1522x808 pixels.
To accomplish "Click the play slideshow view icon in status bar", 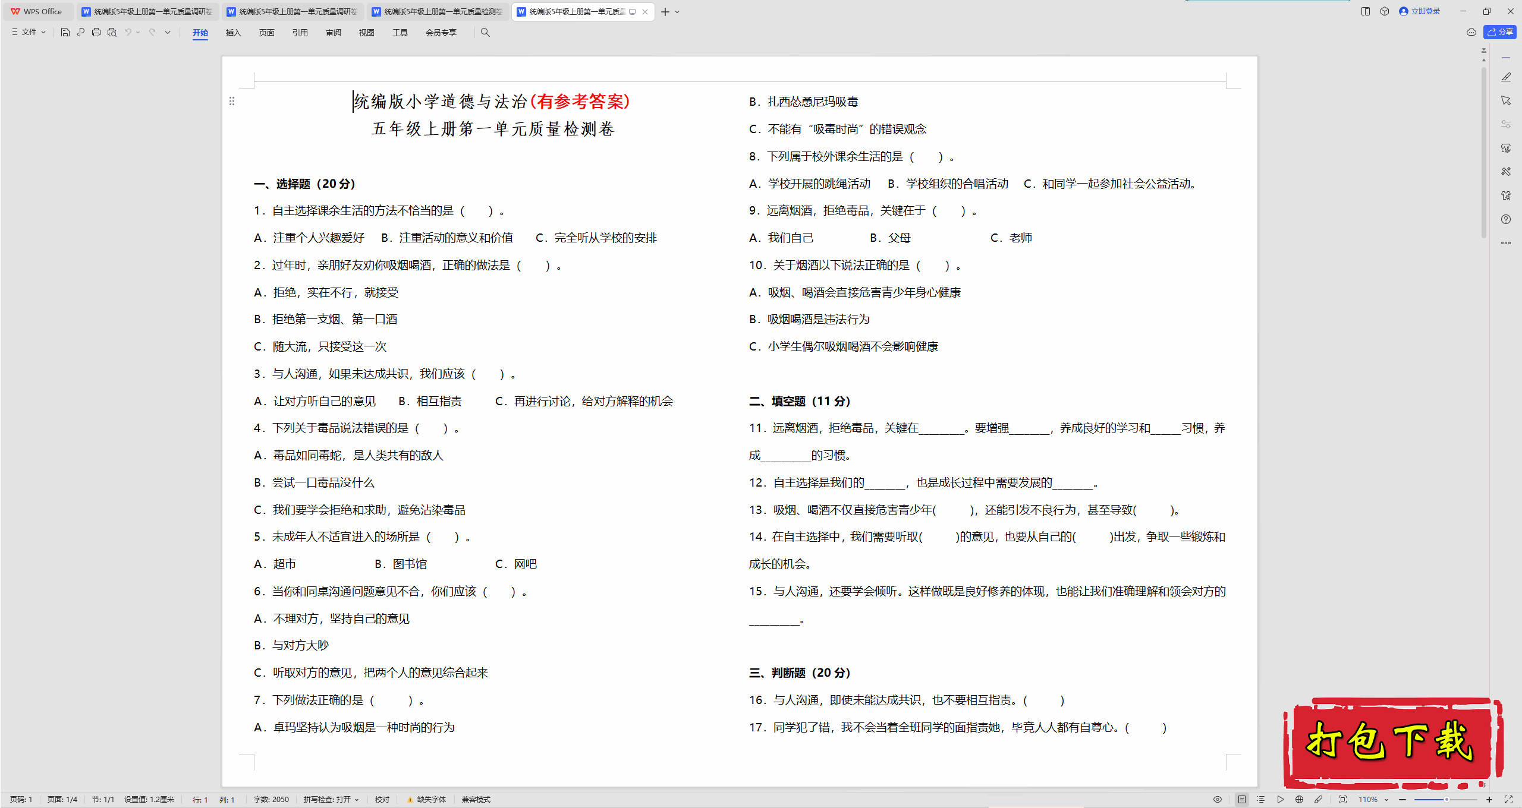I will tap(1280, 800).
